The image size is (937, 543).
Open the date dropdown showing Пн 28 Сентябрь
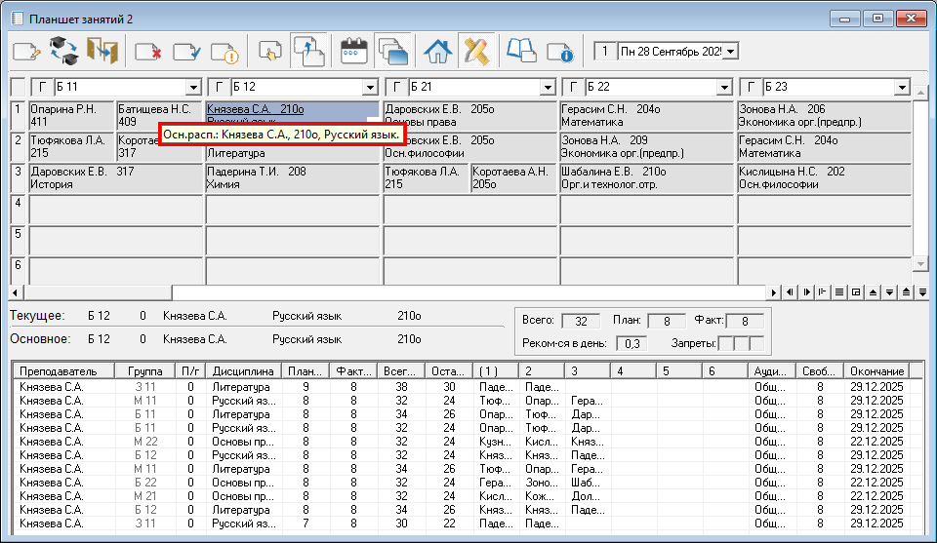(x=731, y=51)
